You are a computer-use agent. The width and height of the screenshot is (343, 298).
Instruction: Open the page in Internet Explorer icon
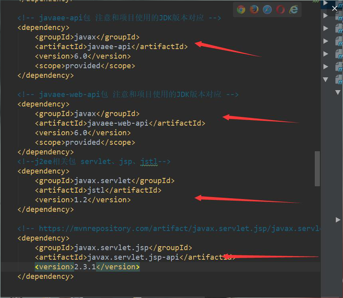294,10
